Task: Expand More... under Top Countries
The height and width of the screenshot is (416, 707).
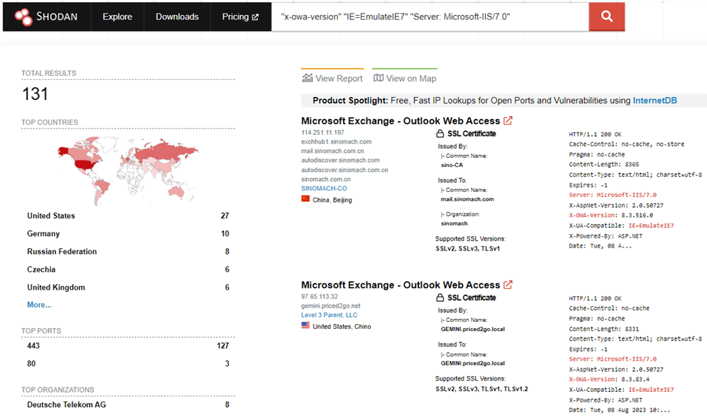Action: tap(39, 305)
